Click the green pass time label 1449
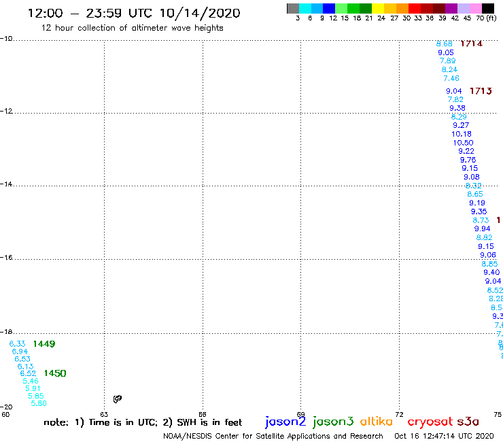Viewport: 503px width, 442px height. point(44,344)
